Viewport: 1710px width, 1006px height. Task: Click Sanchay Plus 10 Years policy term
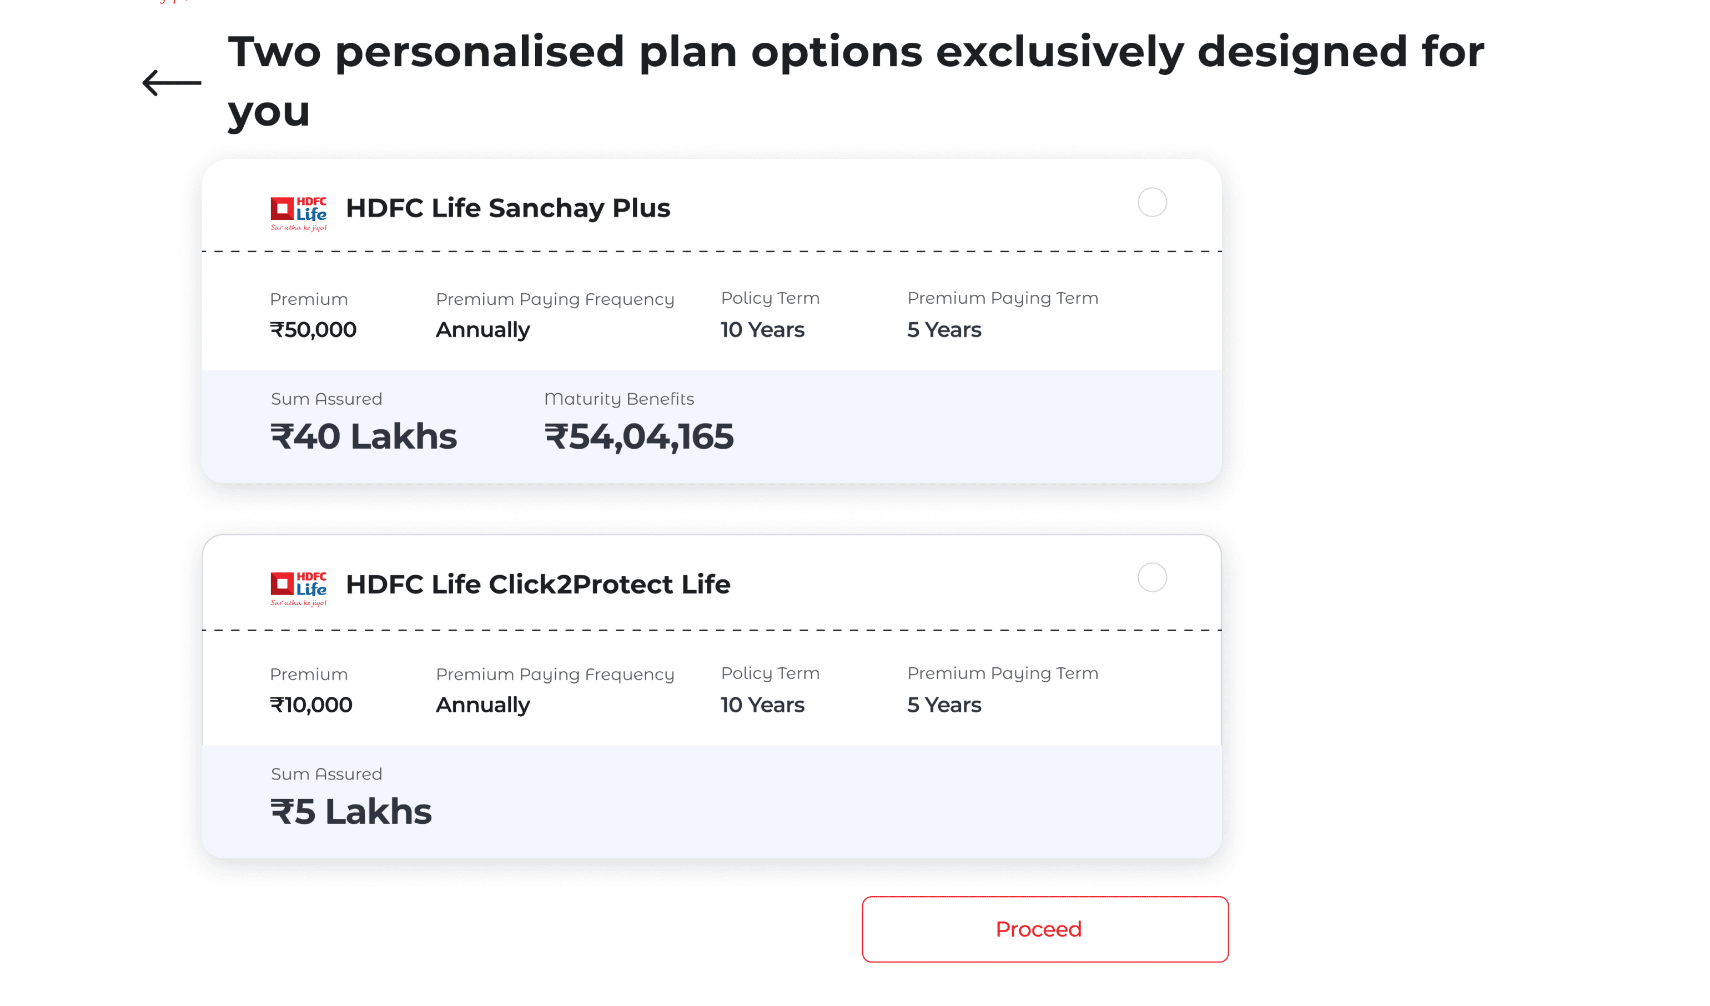point(762,330)
